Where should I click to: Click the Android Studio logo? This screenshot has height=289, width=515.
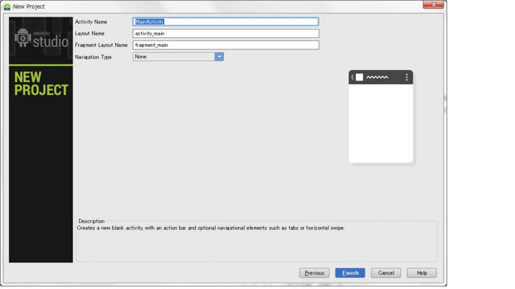[41, 39]
